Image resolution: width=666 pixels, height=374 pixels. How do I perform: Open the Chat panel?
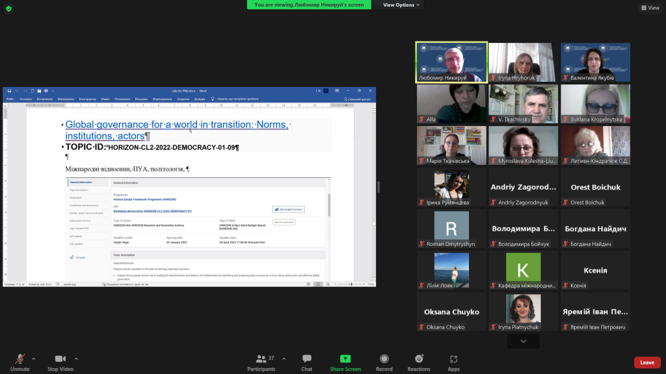[x=307, y=362]
